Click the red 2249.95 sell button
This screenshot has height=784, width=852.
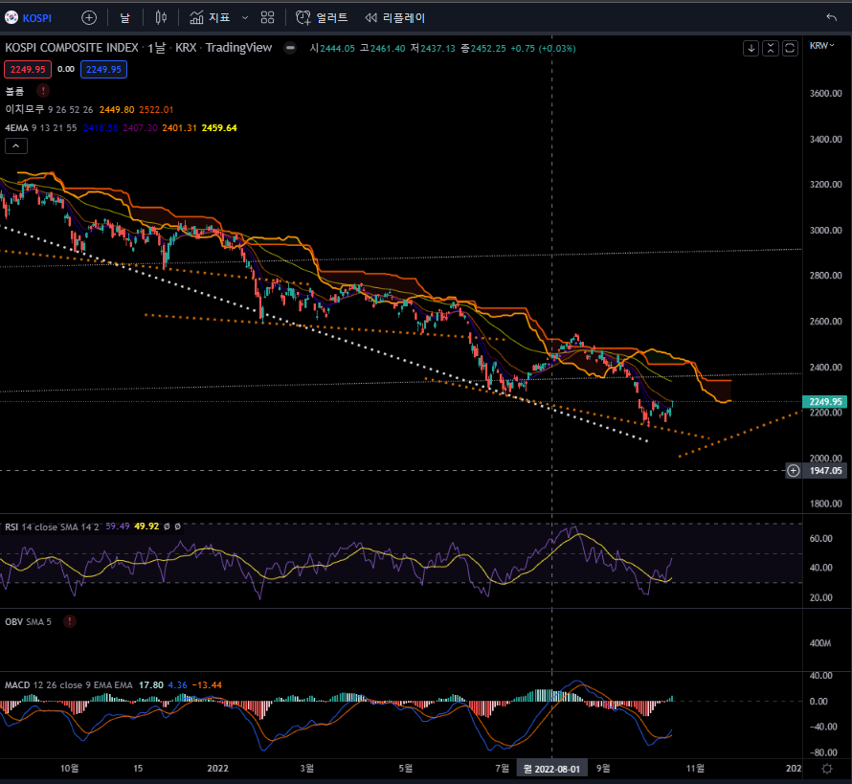(28, 70)
